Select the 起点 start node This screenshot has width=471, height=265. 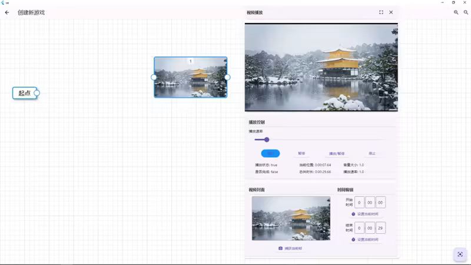(x=24, y=93)
